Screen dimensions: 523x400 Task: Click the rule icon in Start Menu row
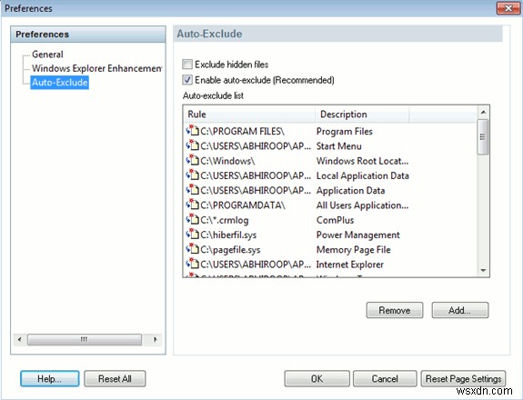[193, 145]
